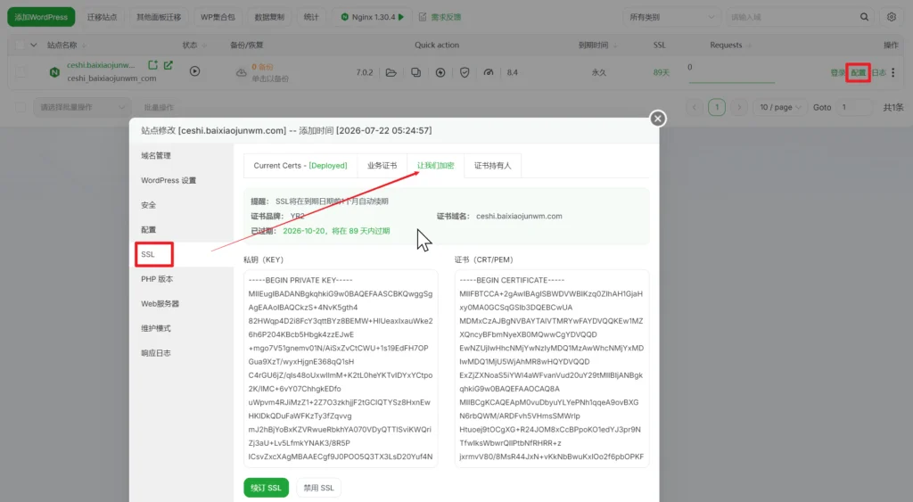The height and width of the screenshot is (502, 913).
Task: Click the 迁移站点 button
Action: 102,17
